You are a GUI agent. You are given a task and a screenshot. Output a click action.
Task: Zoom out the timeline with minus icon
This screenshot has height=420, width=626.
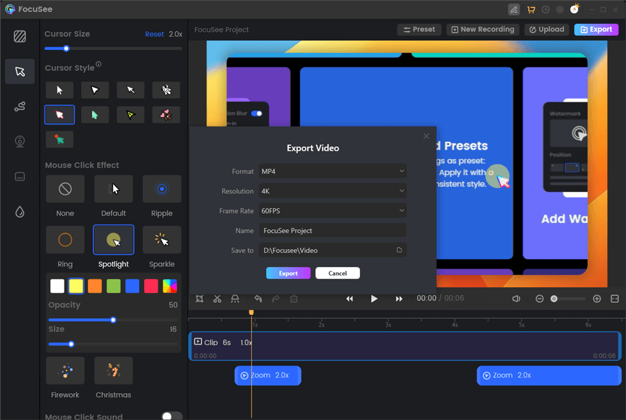coord(540,299)
